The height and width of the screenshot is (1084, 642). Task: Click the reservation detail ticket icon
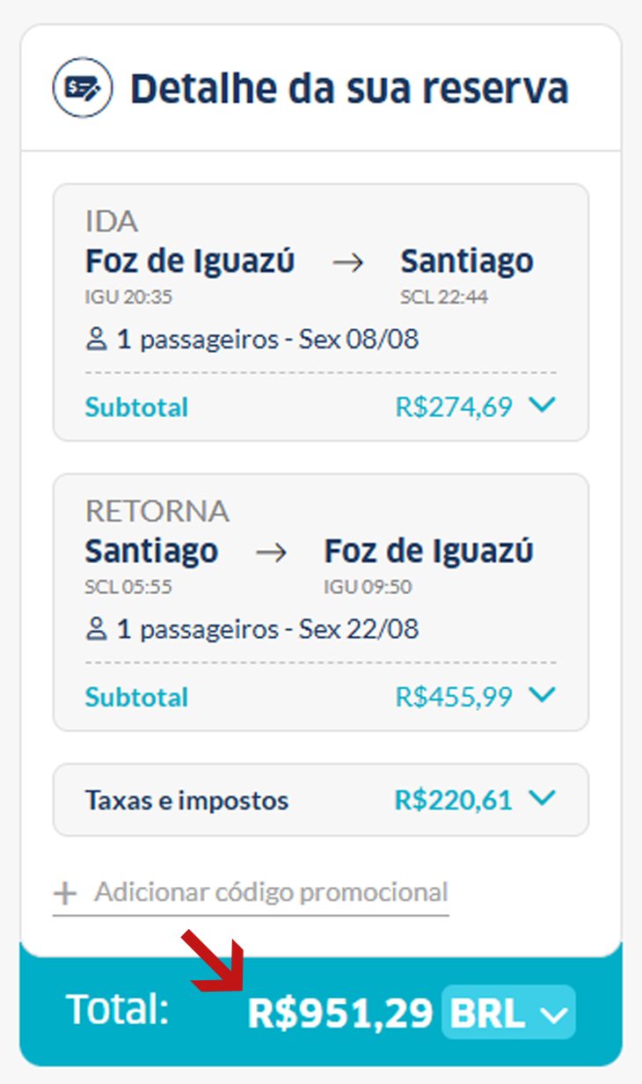(83, 88)
